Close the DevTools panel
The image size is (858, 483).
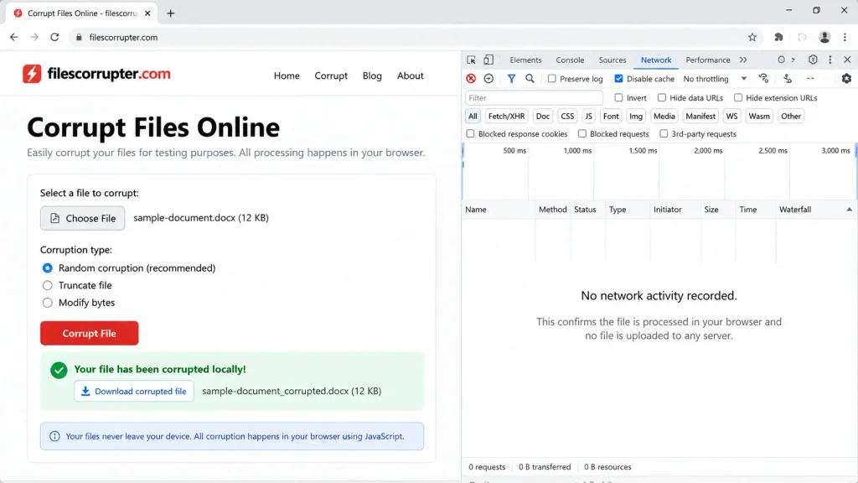847,60
